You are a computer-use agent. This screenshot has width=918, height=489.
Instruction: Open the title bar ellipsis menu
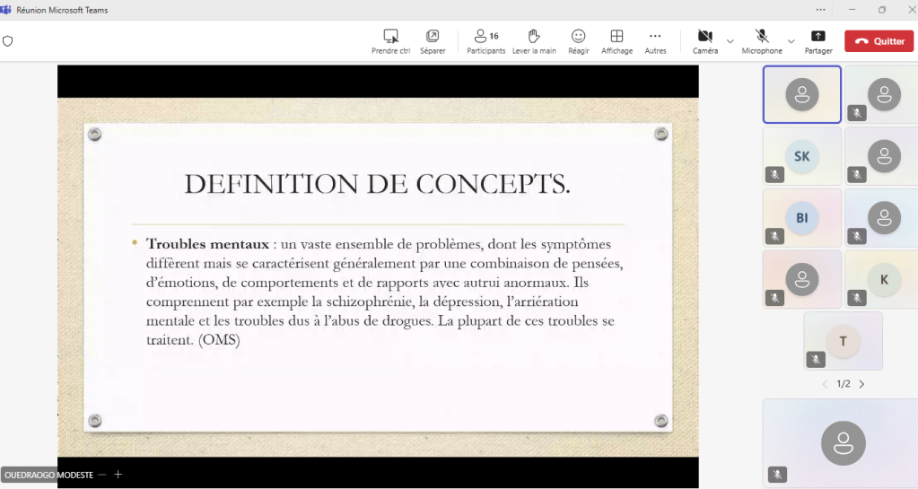(820, 10)
